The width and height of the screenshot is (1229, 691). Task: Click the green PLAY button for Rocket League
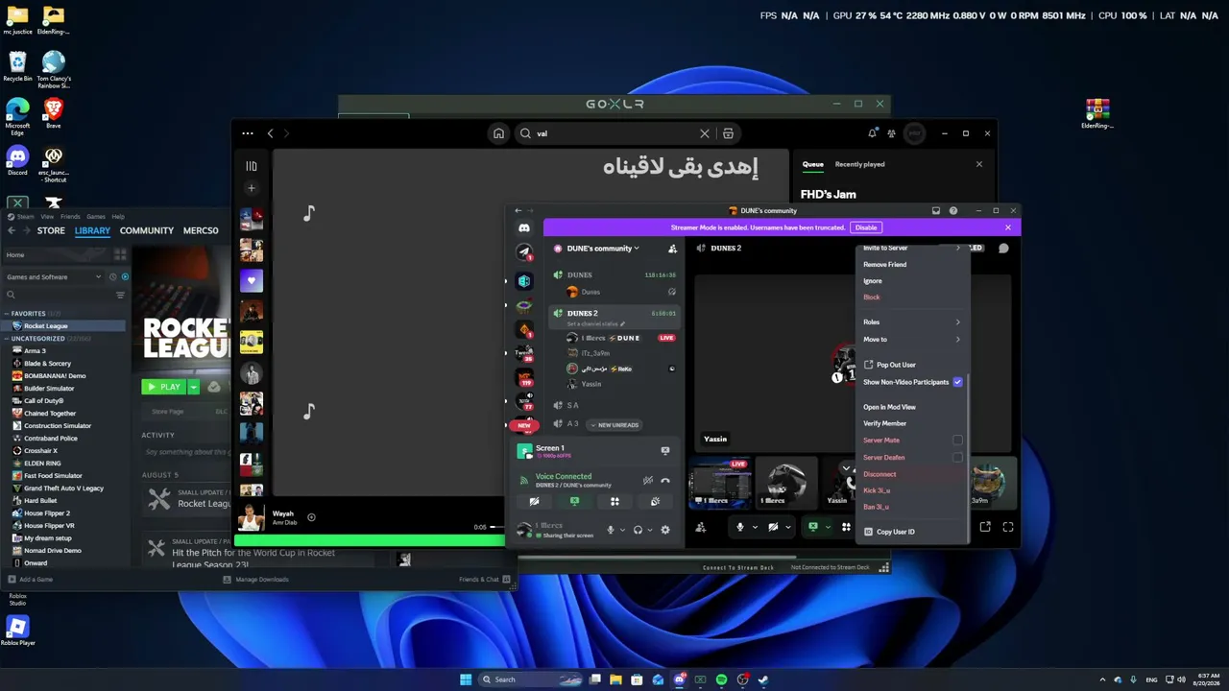pyautogui.click(x=163, y=387)
